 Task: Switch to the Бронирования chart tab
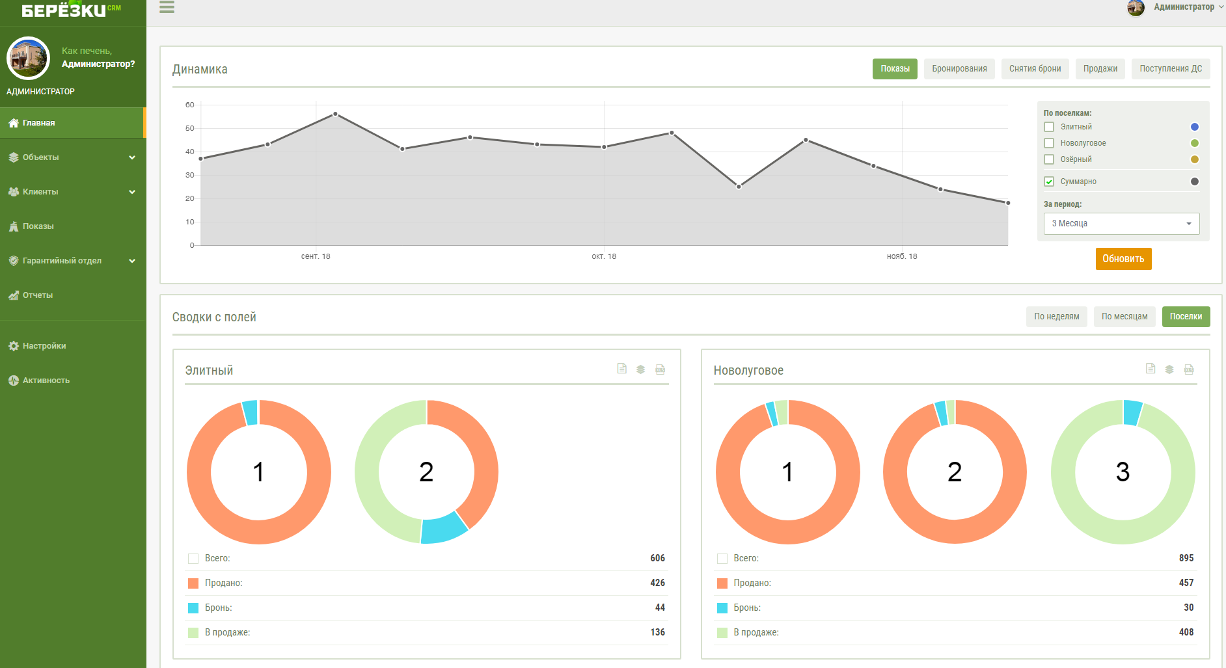[x=959, y=69]
